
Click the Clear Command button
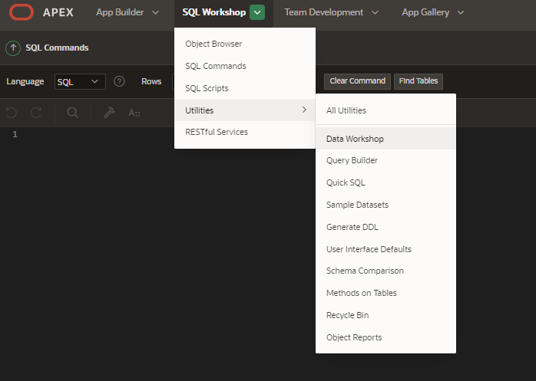click(x=357, y=81)
